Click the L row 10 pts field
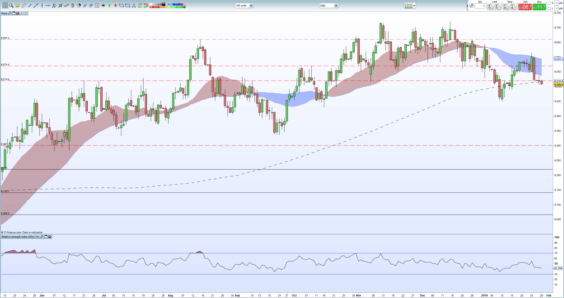 [x=556, y=9]
